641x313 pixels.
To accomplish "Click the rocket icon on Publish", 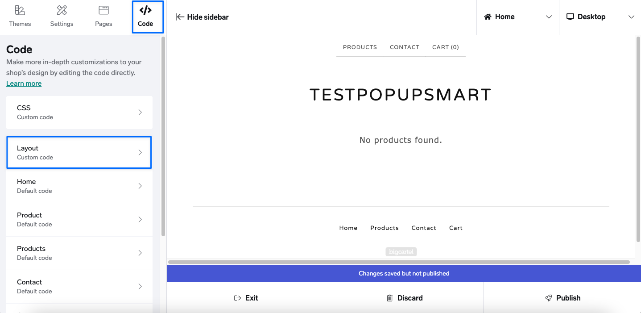I will 549,298.
